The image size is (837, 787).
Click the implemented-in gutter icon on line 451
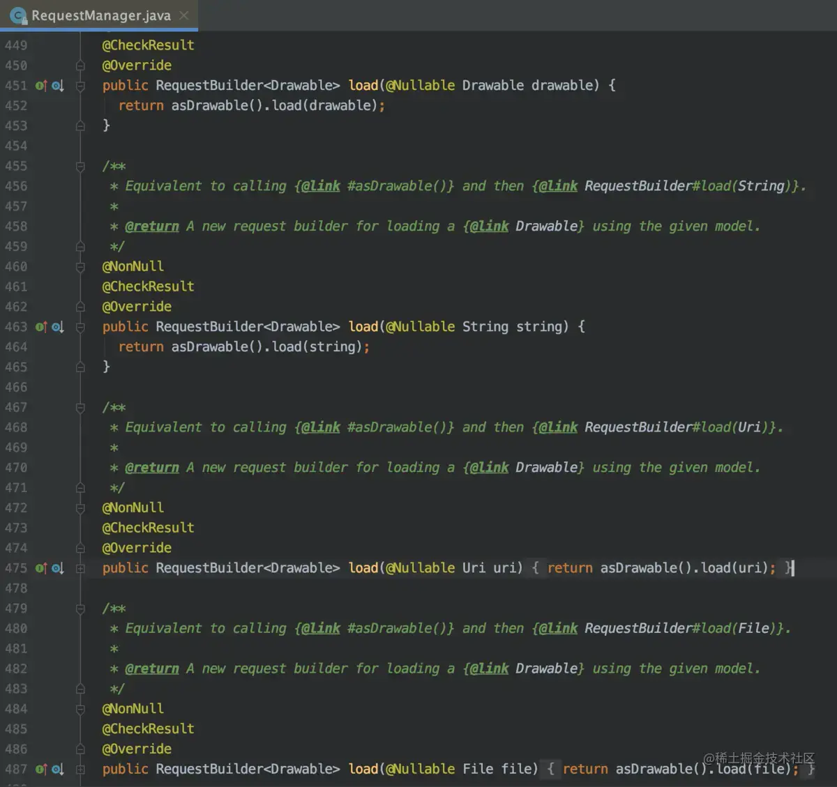[58, 86]
